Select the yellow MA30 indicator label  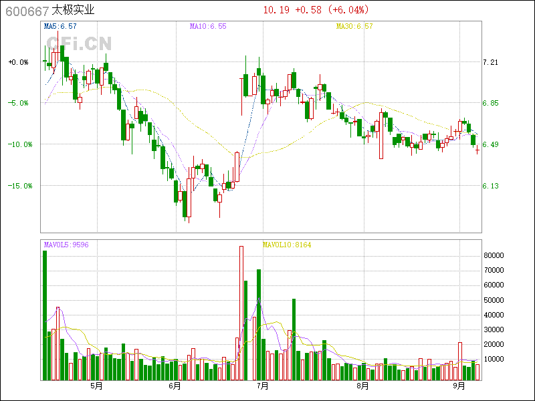354,26
